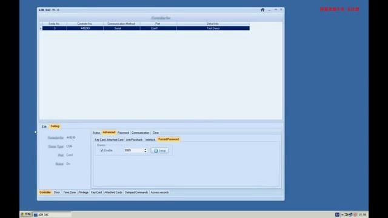
Task: Toggle the Enable checkbox under Duress
Action: tap(102, 150)
